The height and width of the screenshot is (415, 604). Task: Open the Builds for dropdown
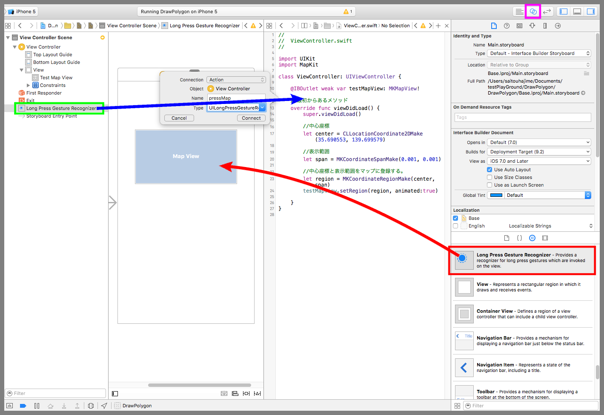pos(539,152)
